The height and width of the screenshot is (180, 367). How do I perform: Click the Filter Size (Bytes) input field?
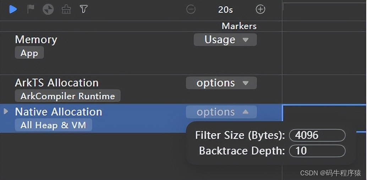[317, 135]
